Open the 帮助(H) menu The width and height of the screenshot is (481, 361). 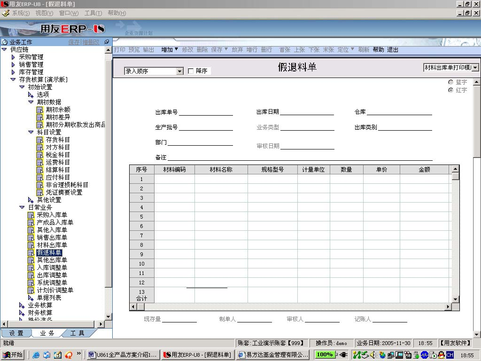pos(117,13)
